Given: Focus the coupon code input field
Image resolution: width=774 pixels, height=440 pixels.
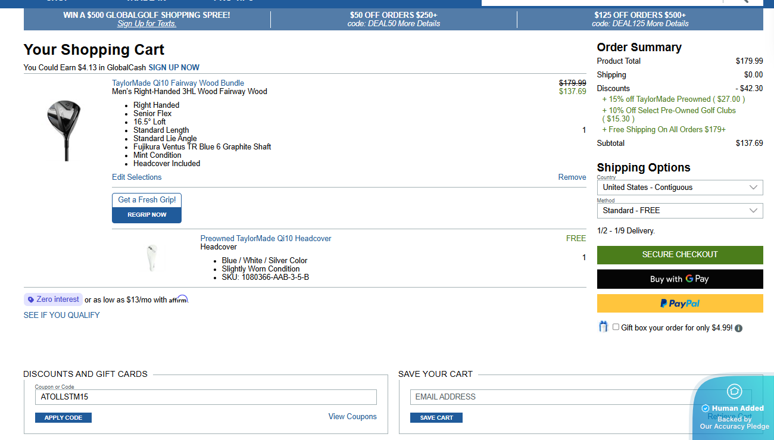Looking at the screenshot, I should pyautogui.click(x=205, y=397).
